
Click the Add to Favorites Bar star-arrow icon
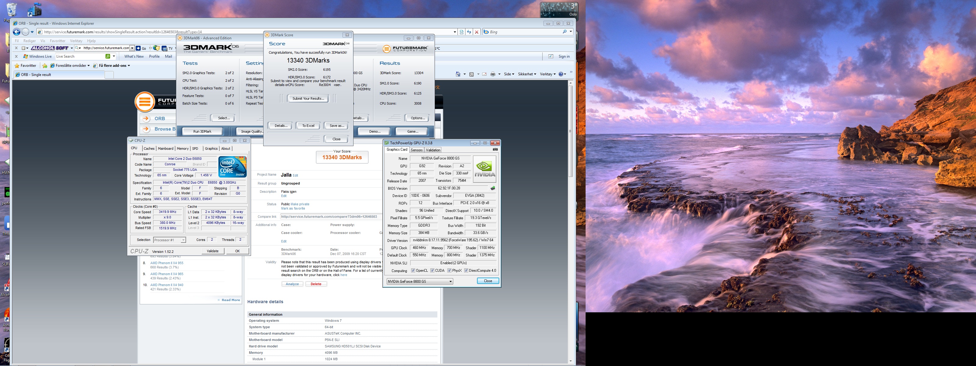click(45, 66)
